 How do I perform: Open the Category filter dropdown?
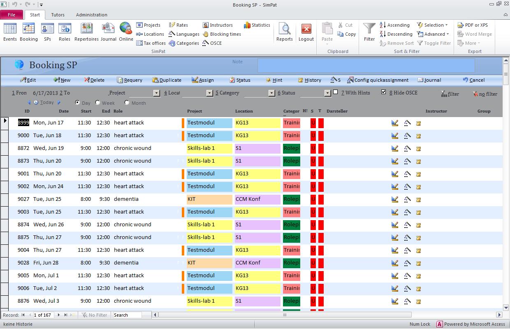click(271, 93)
